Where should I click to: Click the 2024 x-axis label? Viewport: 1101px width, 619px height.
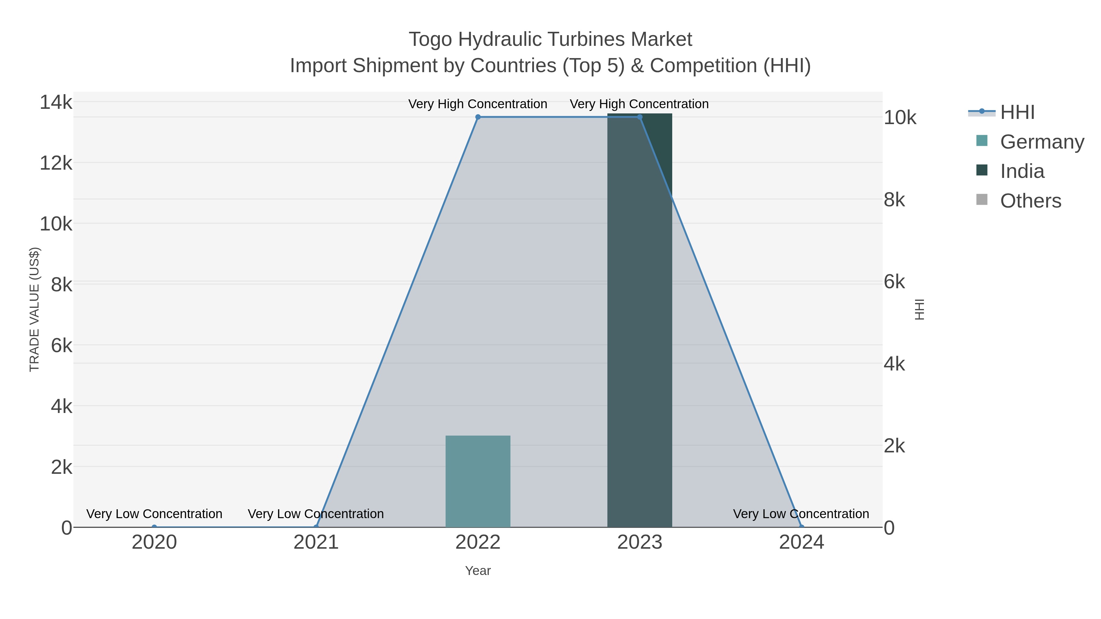point(802,543)
